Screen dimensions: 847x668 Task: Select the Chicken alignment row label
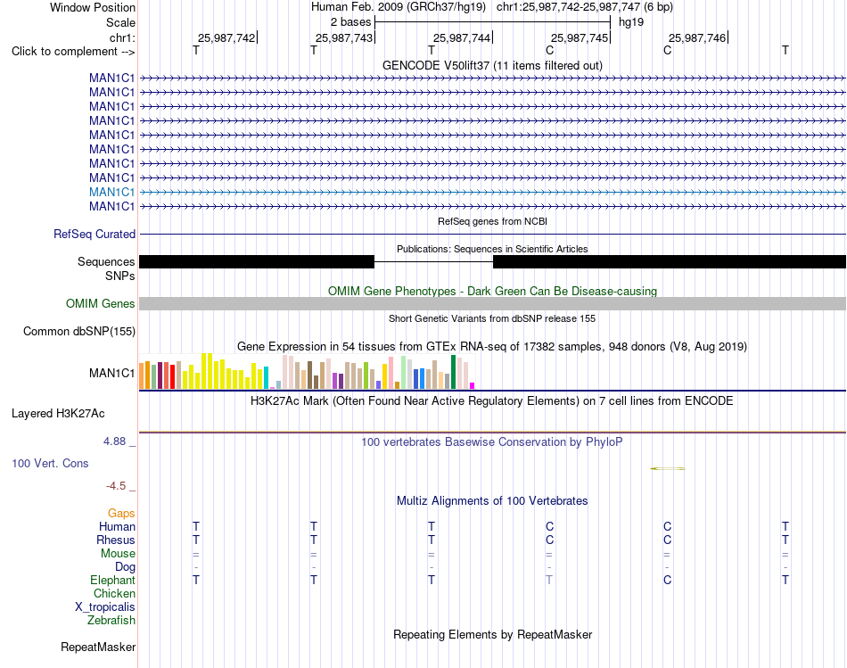[x=114, y=593]
